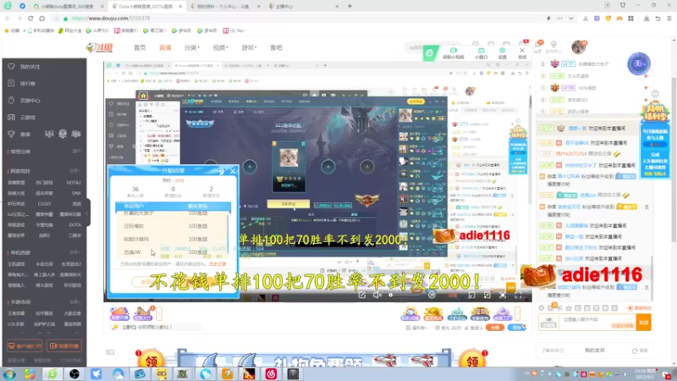Open 鱼吧 in top navigation
This screenshot has height=381, width=677.
tap(276, 47)
